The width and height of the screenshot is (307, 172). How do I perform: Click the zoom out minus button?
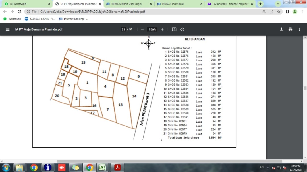142,29
